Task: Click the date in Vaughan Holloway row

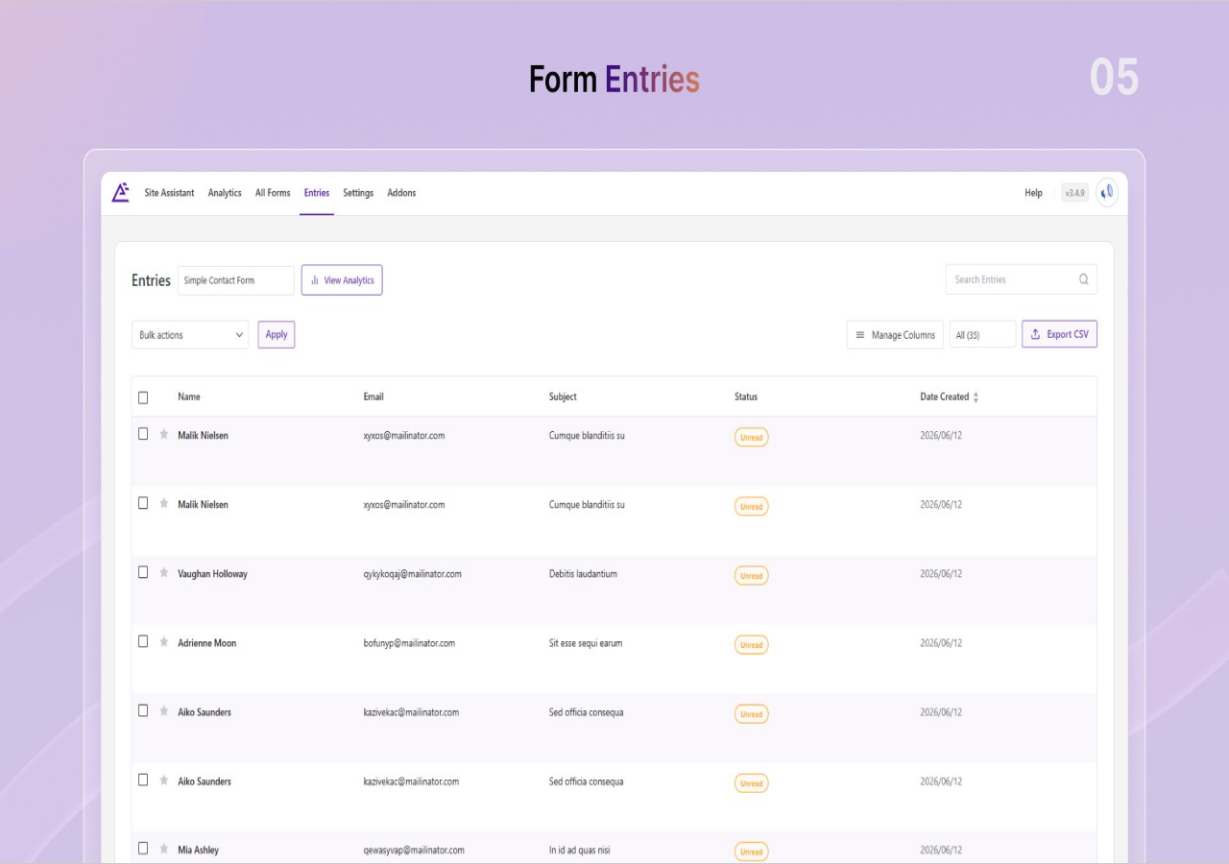Action: [941, 574]
